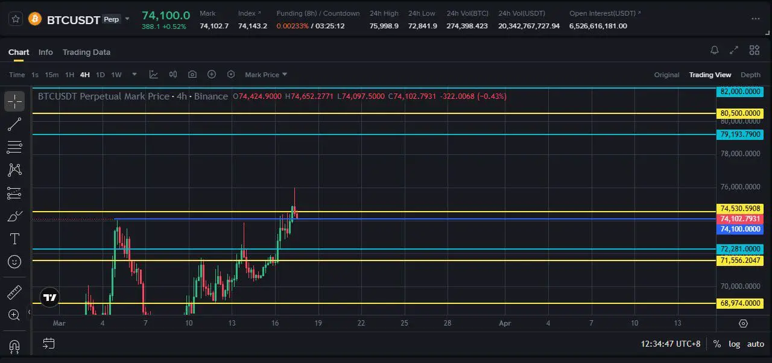Select the crosshair cursor tool
The width and height of the screenshot is (772, 363).
[x=14, y=101]
